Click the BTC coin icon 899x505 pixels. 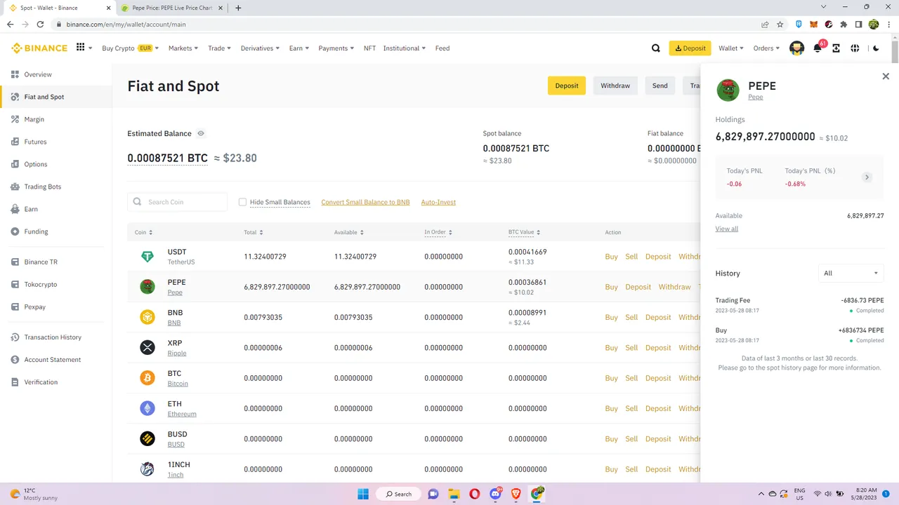[147, 378]
